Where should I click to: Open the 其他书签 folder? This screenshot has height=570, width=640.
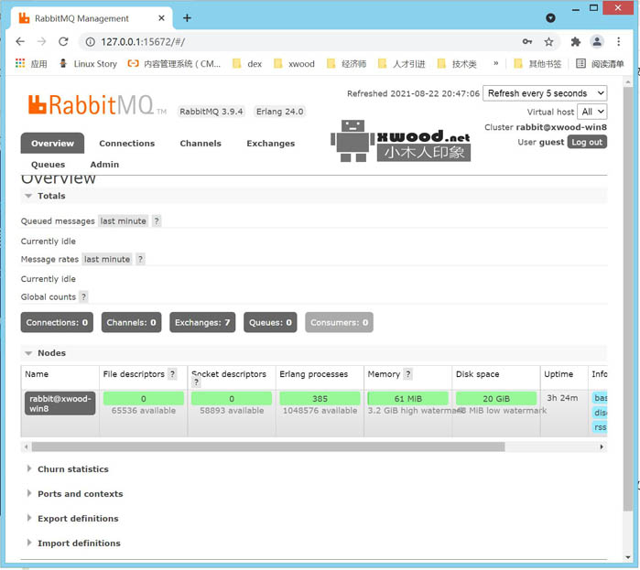537,64
